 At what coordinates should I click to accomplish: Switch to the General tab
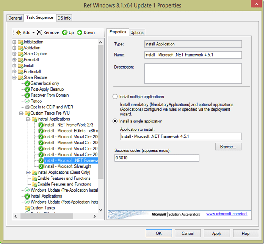pyautogui.click(x=15, y=18)
